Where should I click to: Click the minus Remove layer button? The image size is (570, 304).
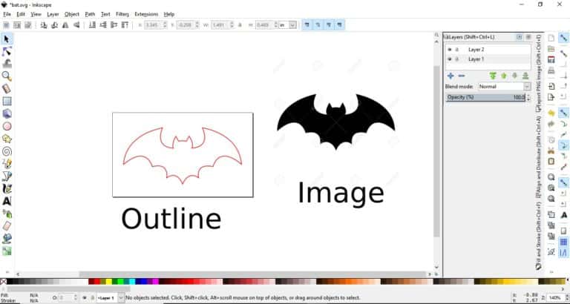(x=462, y=76)
